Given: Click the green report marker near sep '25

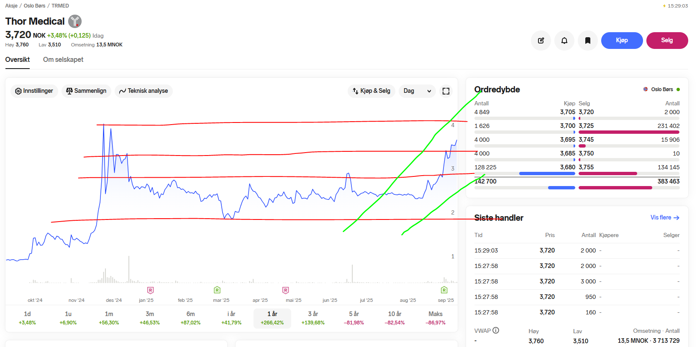Looking at the screenshot, I should coord(444,290).
